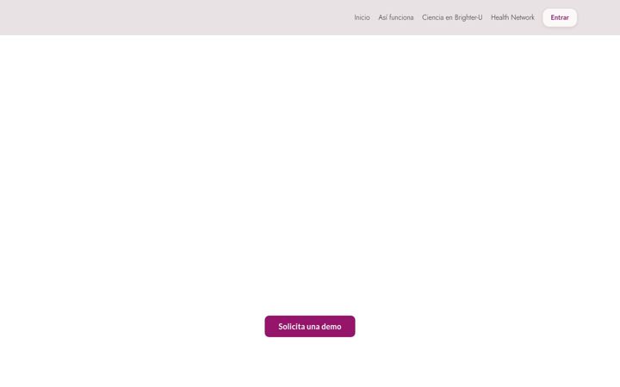This screenshot has height=387, width=620.
Task: Open Ciencia en Brighter-U link
Action: [x=452, y=17]
